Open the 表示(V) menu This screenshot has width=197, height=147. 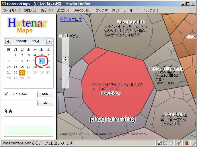point(46,10)
